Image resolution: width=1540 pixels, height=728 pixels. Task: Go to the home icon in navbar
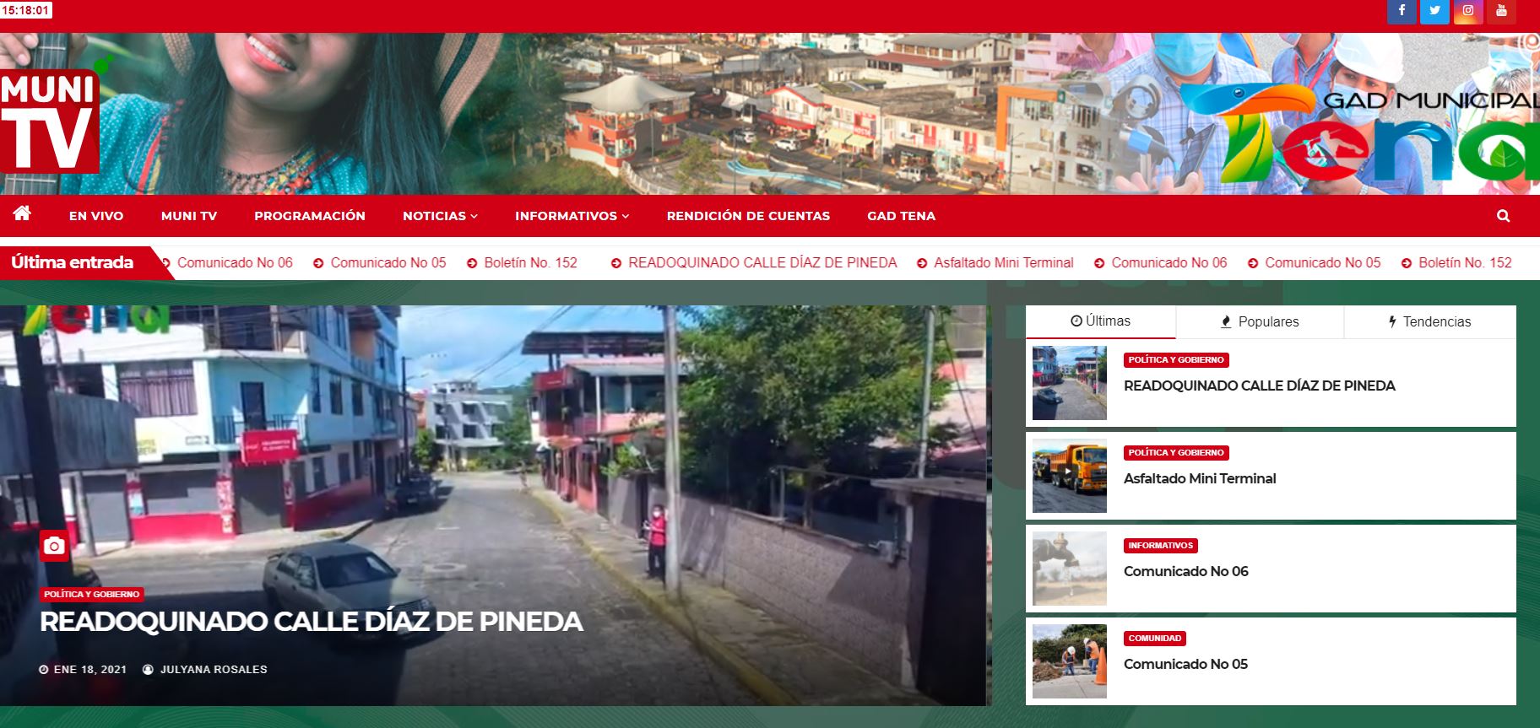pyautogui.click(x=22, y=213)
